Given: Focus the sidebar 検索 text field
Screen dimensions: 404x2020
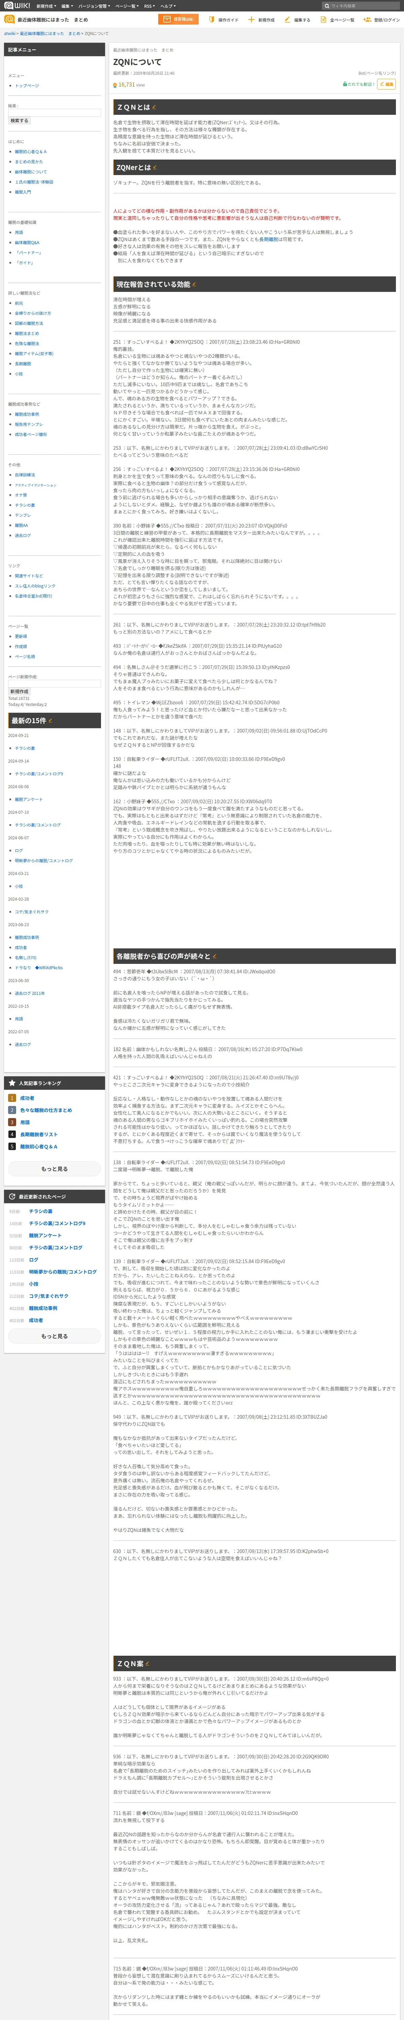Looking at the screenshot, I should click(54, 113).
